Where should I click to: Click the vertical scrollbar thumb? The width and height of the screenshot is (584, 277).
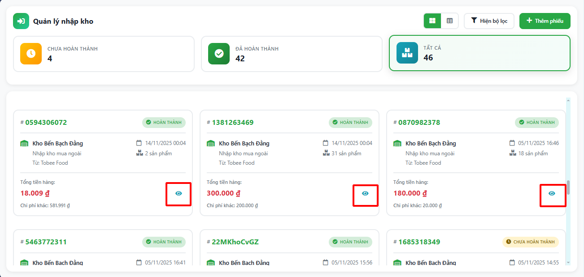568,187
